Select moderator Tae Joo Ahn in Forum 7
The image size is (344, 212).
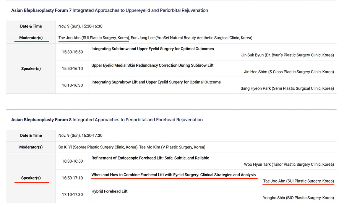94,38
